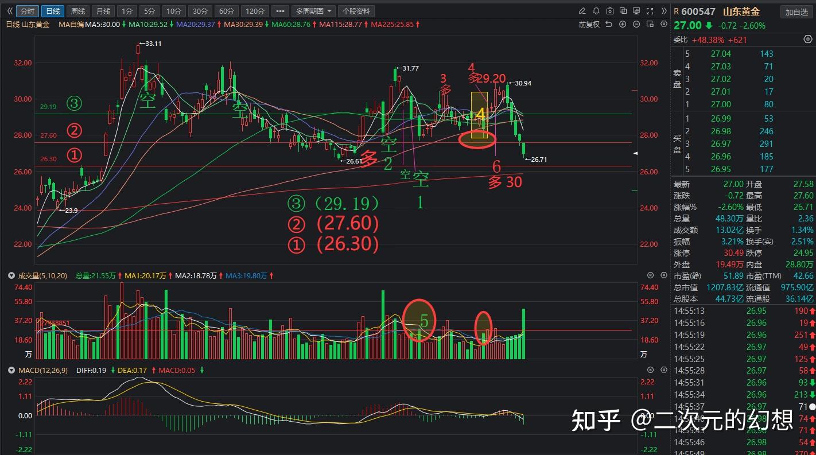Activate the pencil drawing tool icon
This screenshot has height=455, width=816.
tap(583, 11)
